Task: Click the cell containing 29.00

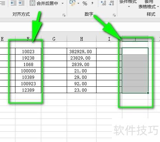Action: (81, 77)
